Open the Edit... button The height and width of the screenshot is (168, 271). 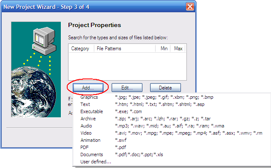point(127,88)
